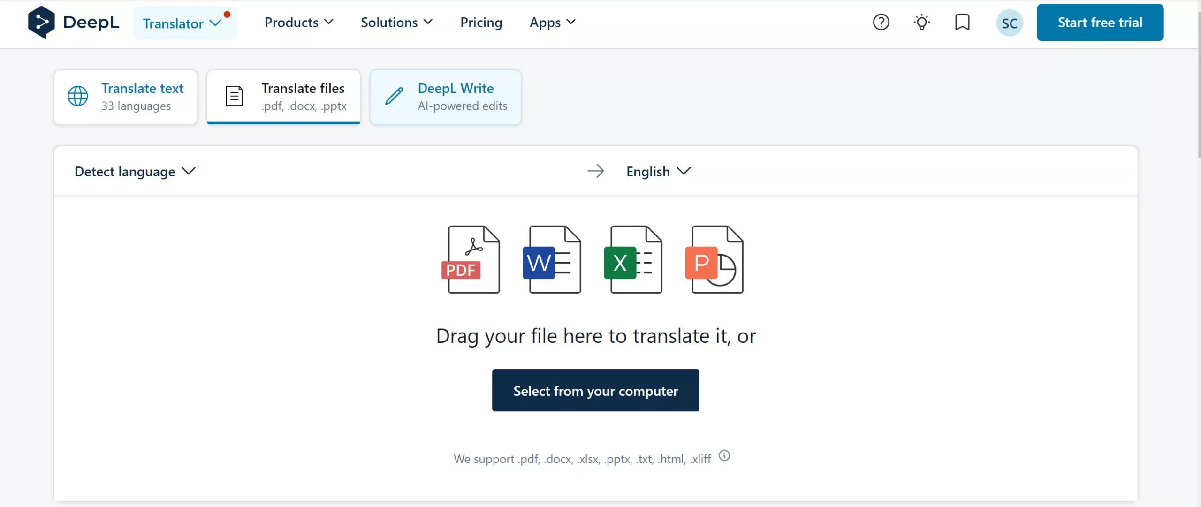The height and width of the screenshot is (507, 1201).
Task: Click the lightbulb ideas icon
Action: [921, 22]
